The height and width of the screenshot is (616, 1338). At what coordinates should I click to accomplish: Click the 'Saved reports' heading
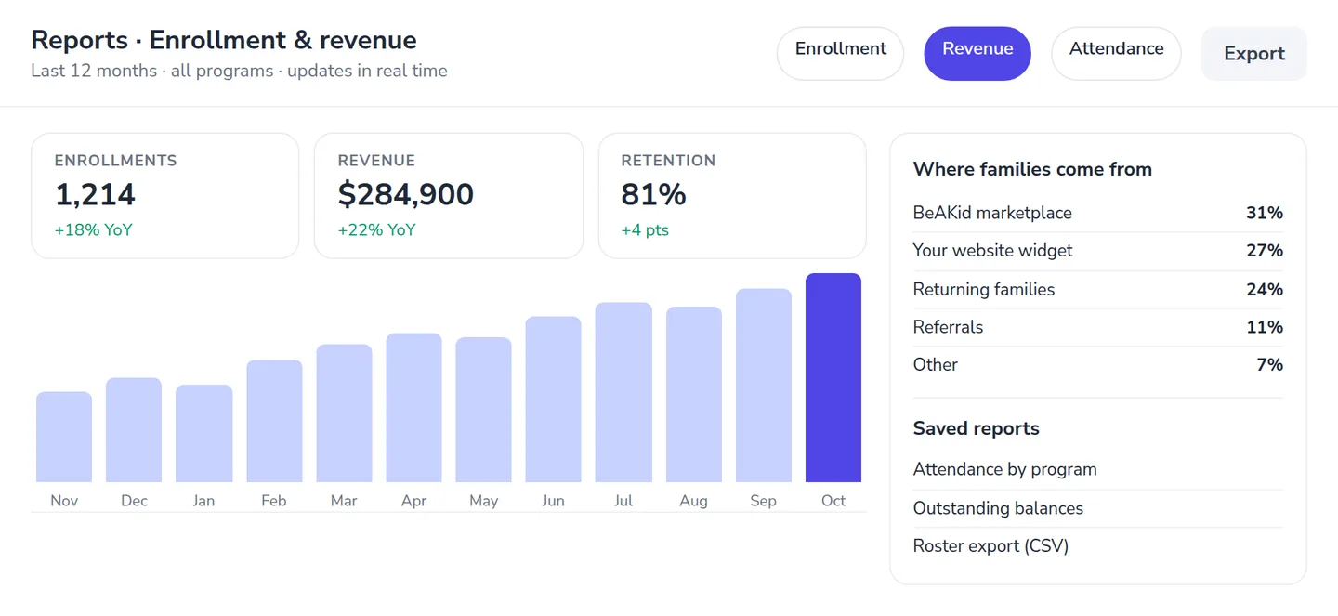point(976,428)
